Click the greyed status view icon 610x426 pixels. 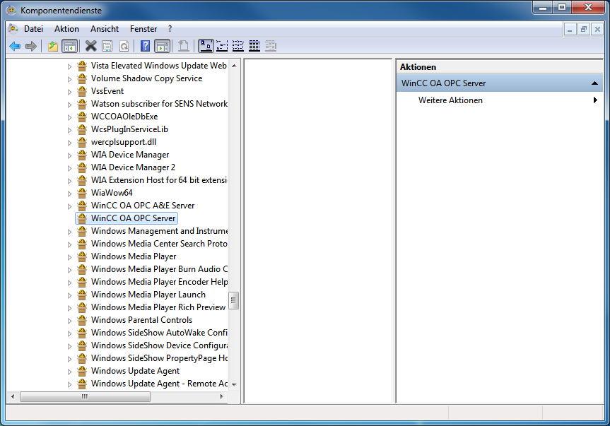(271, 46)
